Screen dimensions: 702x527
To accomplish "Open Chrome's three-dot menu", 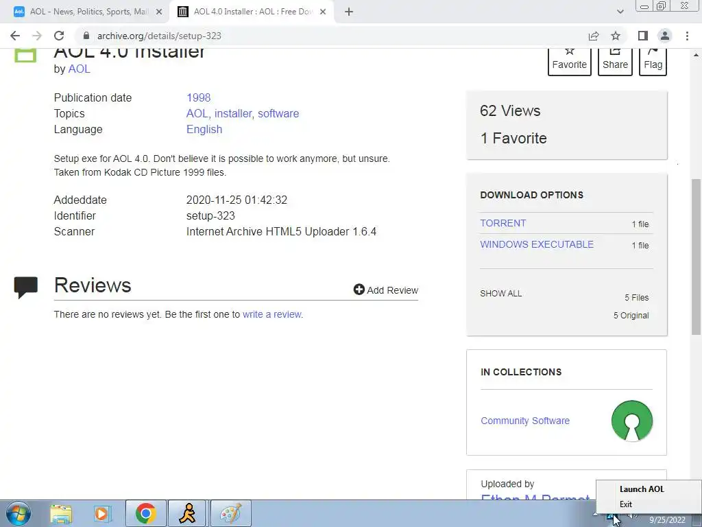I will click(x=687, y=36).
